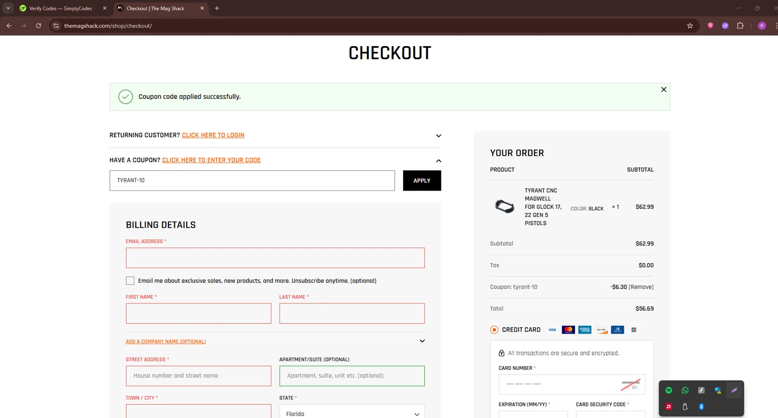The image size is (778, 418).
Task: Add a new browser tab
Action: pyautogui.click(x=217, y=8)
